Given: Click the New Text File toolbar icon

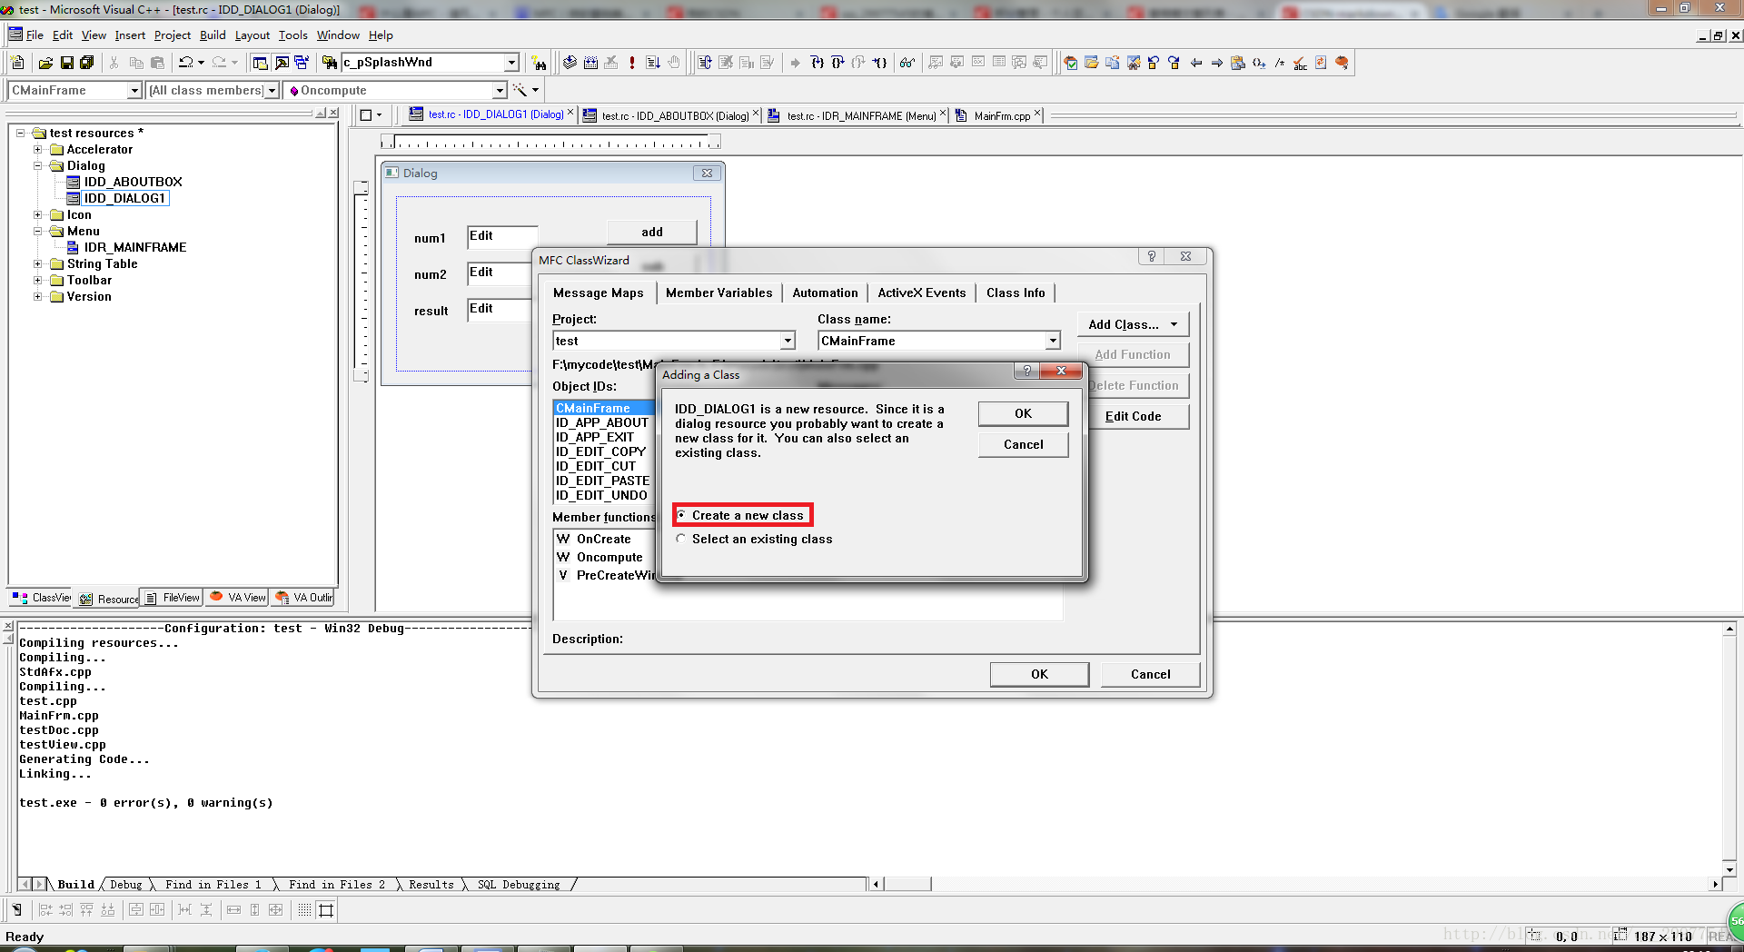Looking at the screenshot, I should click(x=17, y=63).
